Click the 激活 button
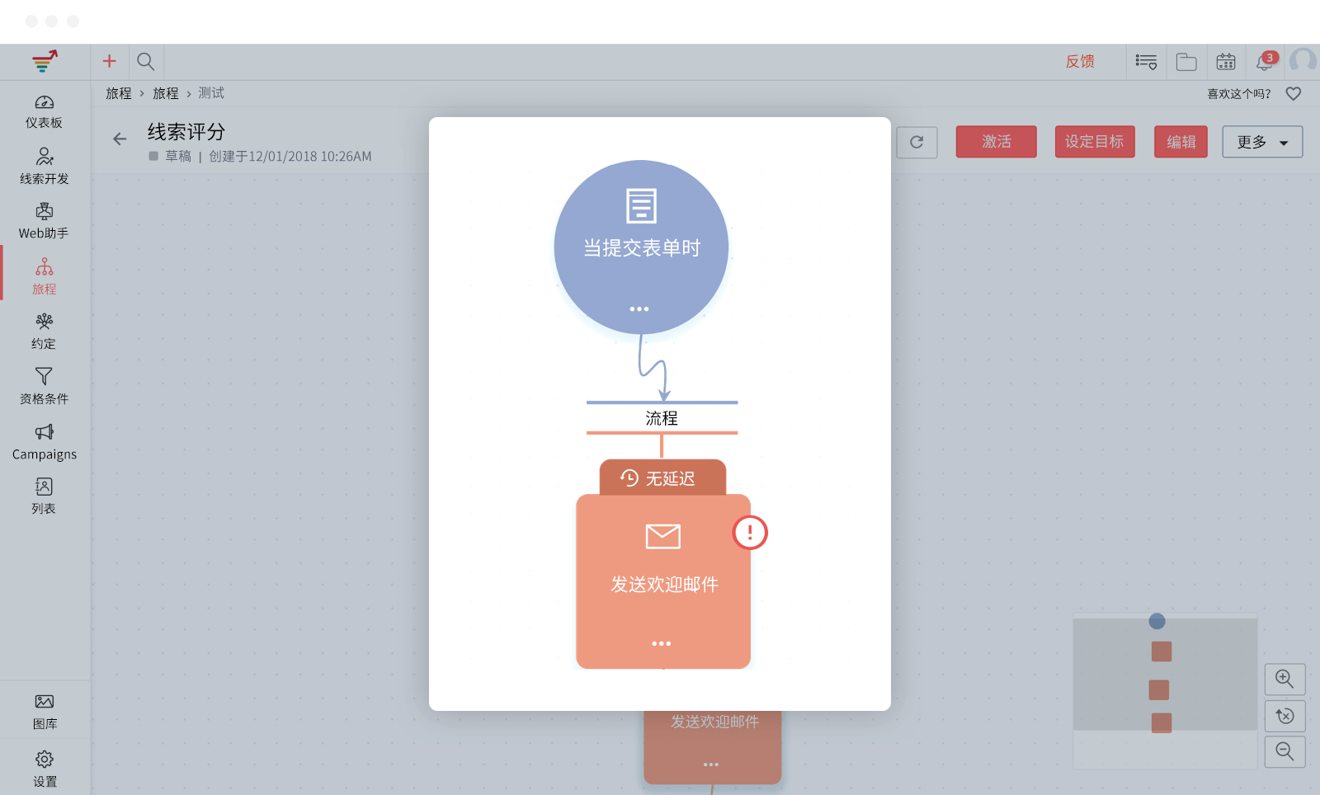This screenshot has height=795, width=1320. coord(996,142)
